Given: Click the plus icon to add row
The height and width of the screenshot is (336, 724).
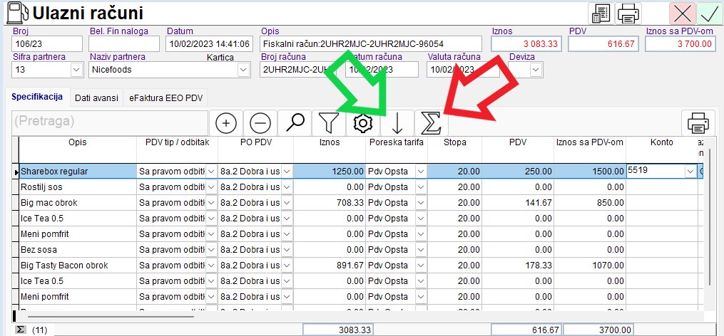Looking at the screenshot, I should tap(226, 123).
